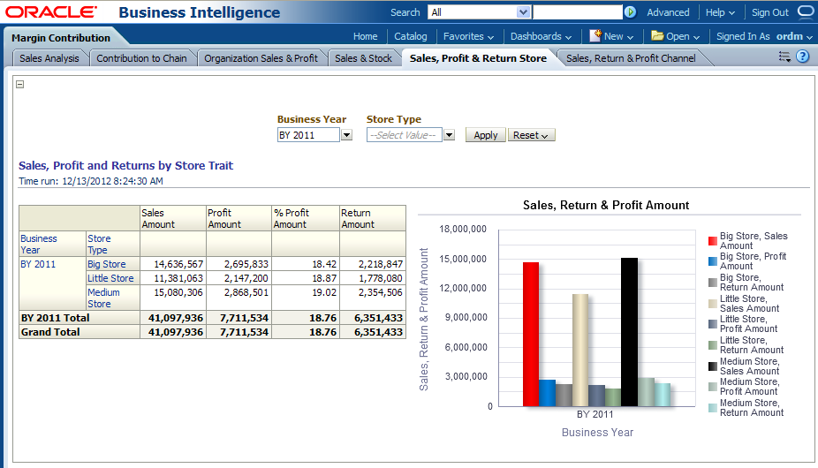Click the green search go arrow icon
818x468 pixels.
click(630, 12)
